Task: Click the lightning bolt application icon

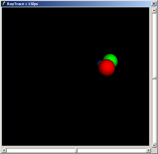Action: pos(4,4)
